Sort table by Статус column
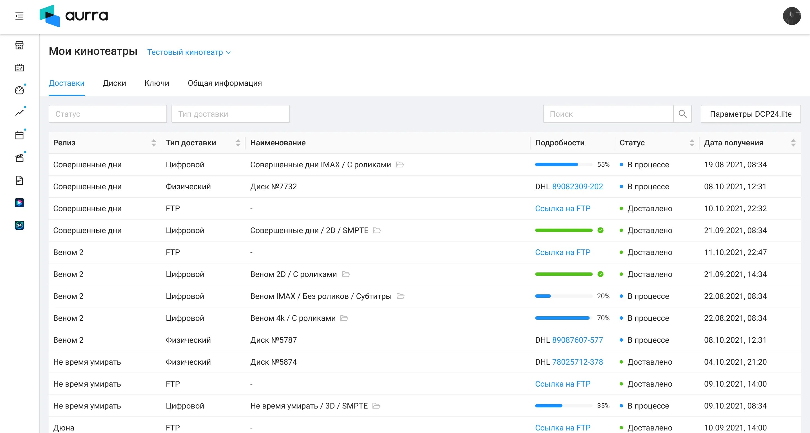The image size is (810, 433). click(x=692, y=143)
